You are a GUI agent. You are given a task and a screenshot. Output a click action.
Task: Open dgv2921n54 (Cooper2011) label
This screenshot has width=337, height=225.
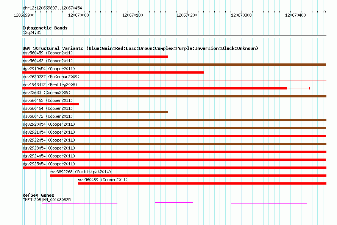(49, 132)
